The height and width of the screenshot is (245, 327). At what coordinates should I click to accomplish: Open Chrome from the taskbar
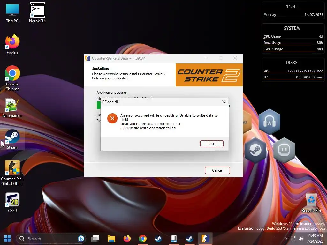tap(143, 239)
